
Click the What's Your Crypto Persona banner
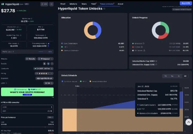coord(27,92)
